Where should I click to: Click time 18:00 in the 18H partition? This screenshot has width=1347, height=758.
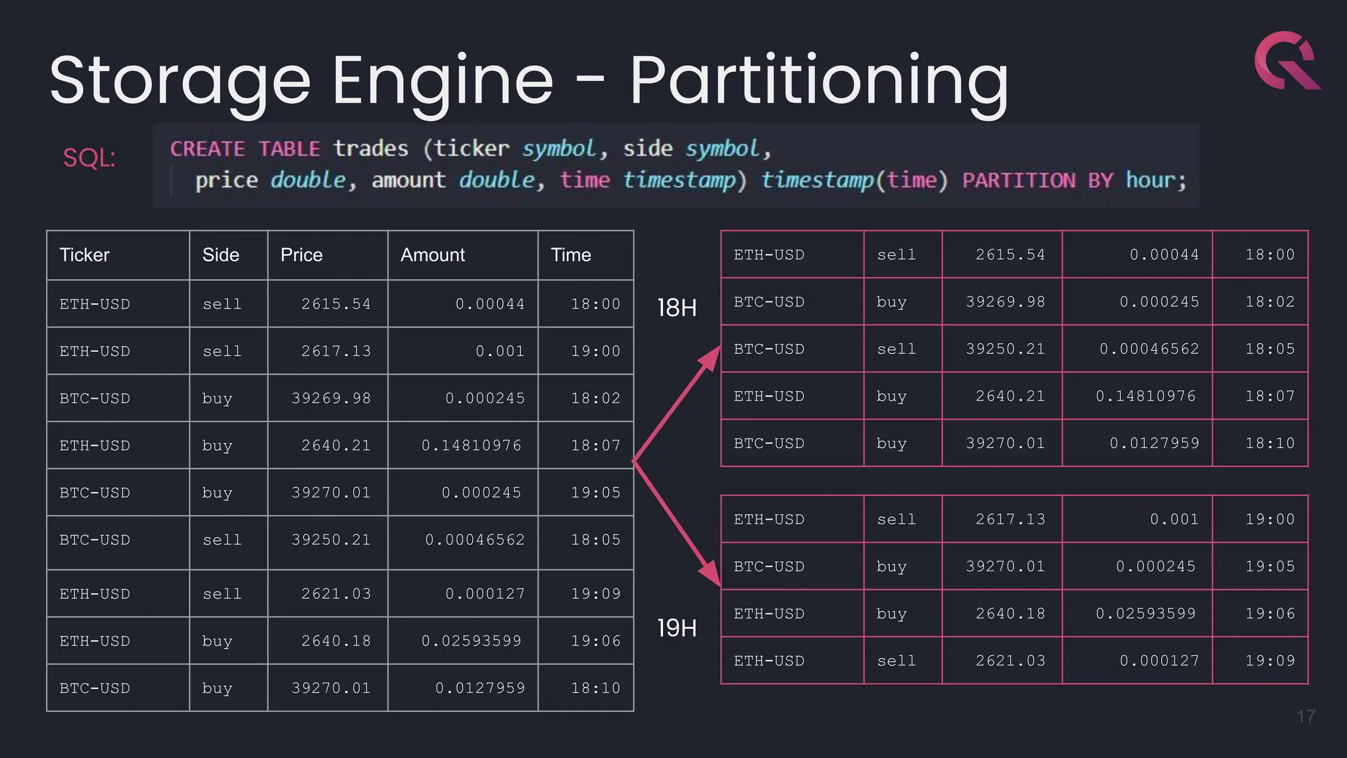[1270, 255]
